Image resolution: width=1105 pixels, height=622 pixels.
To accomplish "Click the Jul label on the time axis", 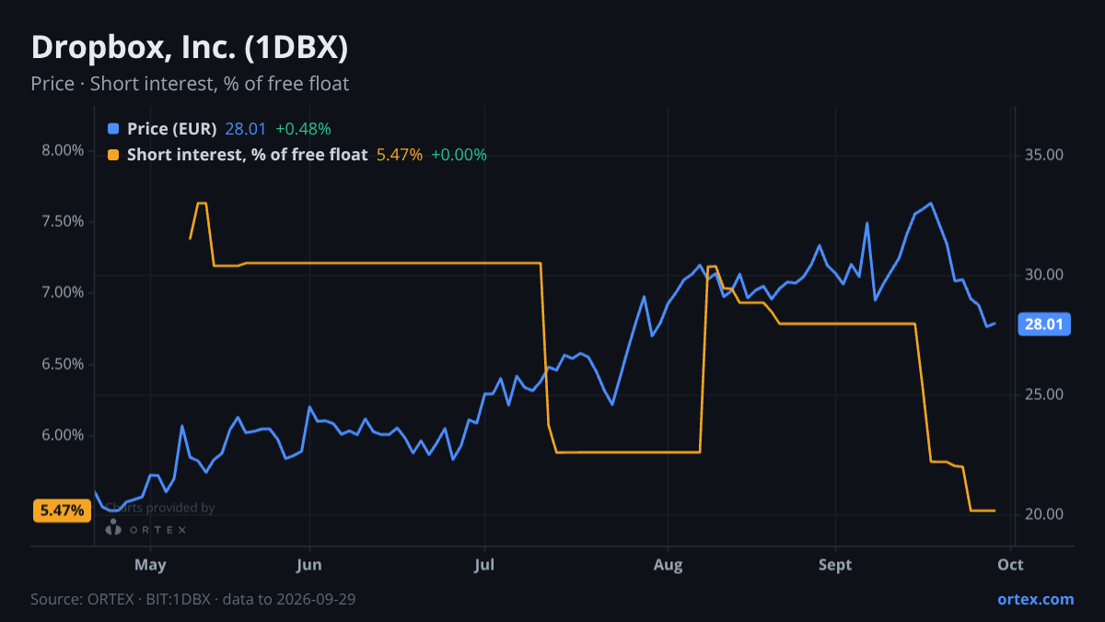I will [x=484, y=565].
